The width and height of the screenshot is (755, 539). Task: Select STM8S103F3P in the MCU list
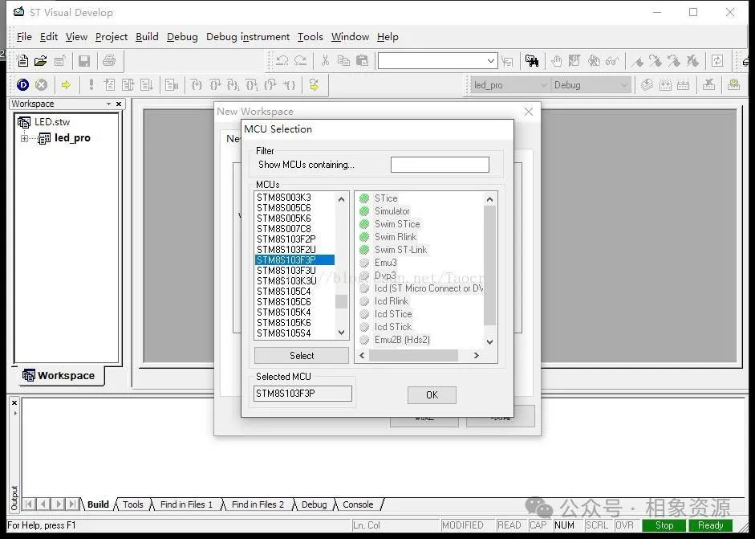tap(294, 259)
